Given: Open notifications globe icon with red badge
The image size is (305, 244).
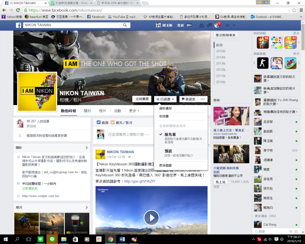Looking at the screenshot, I should (216, 25).
